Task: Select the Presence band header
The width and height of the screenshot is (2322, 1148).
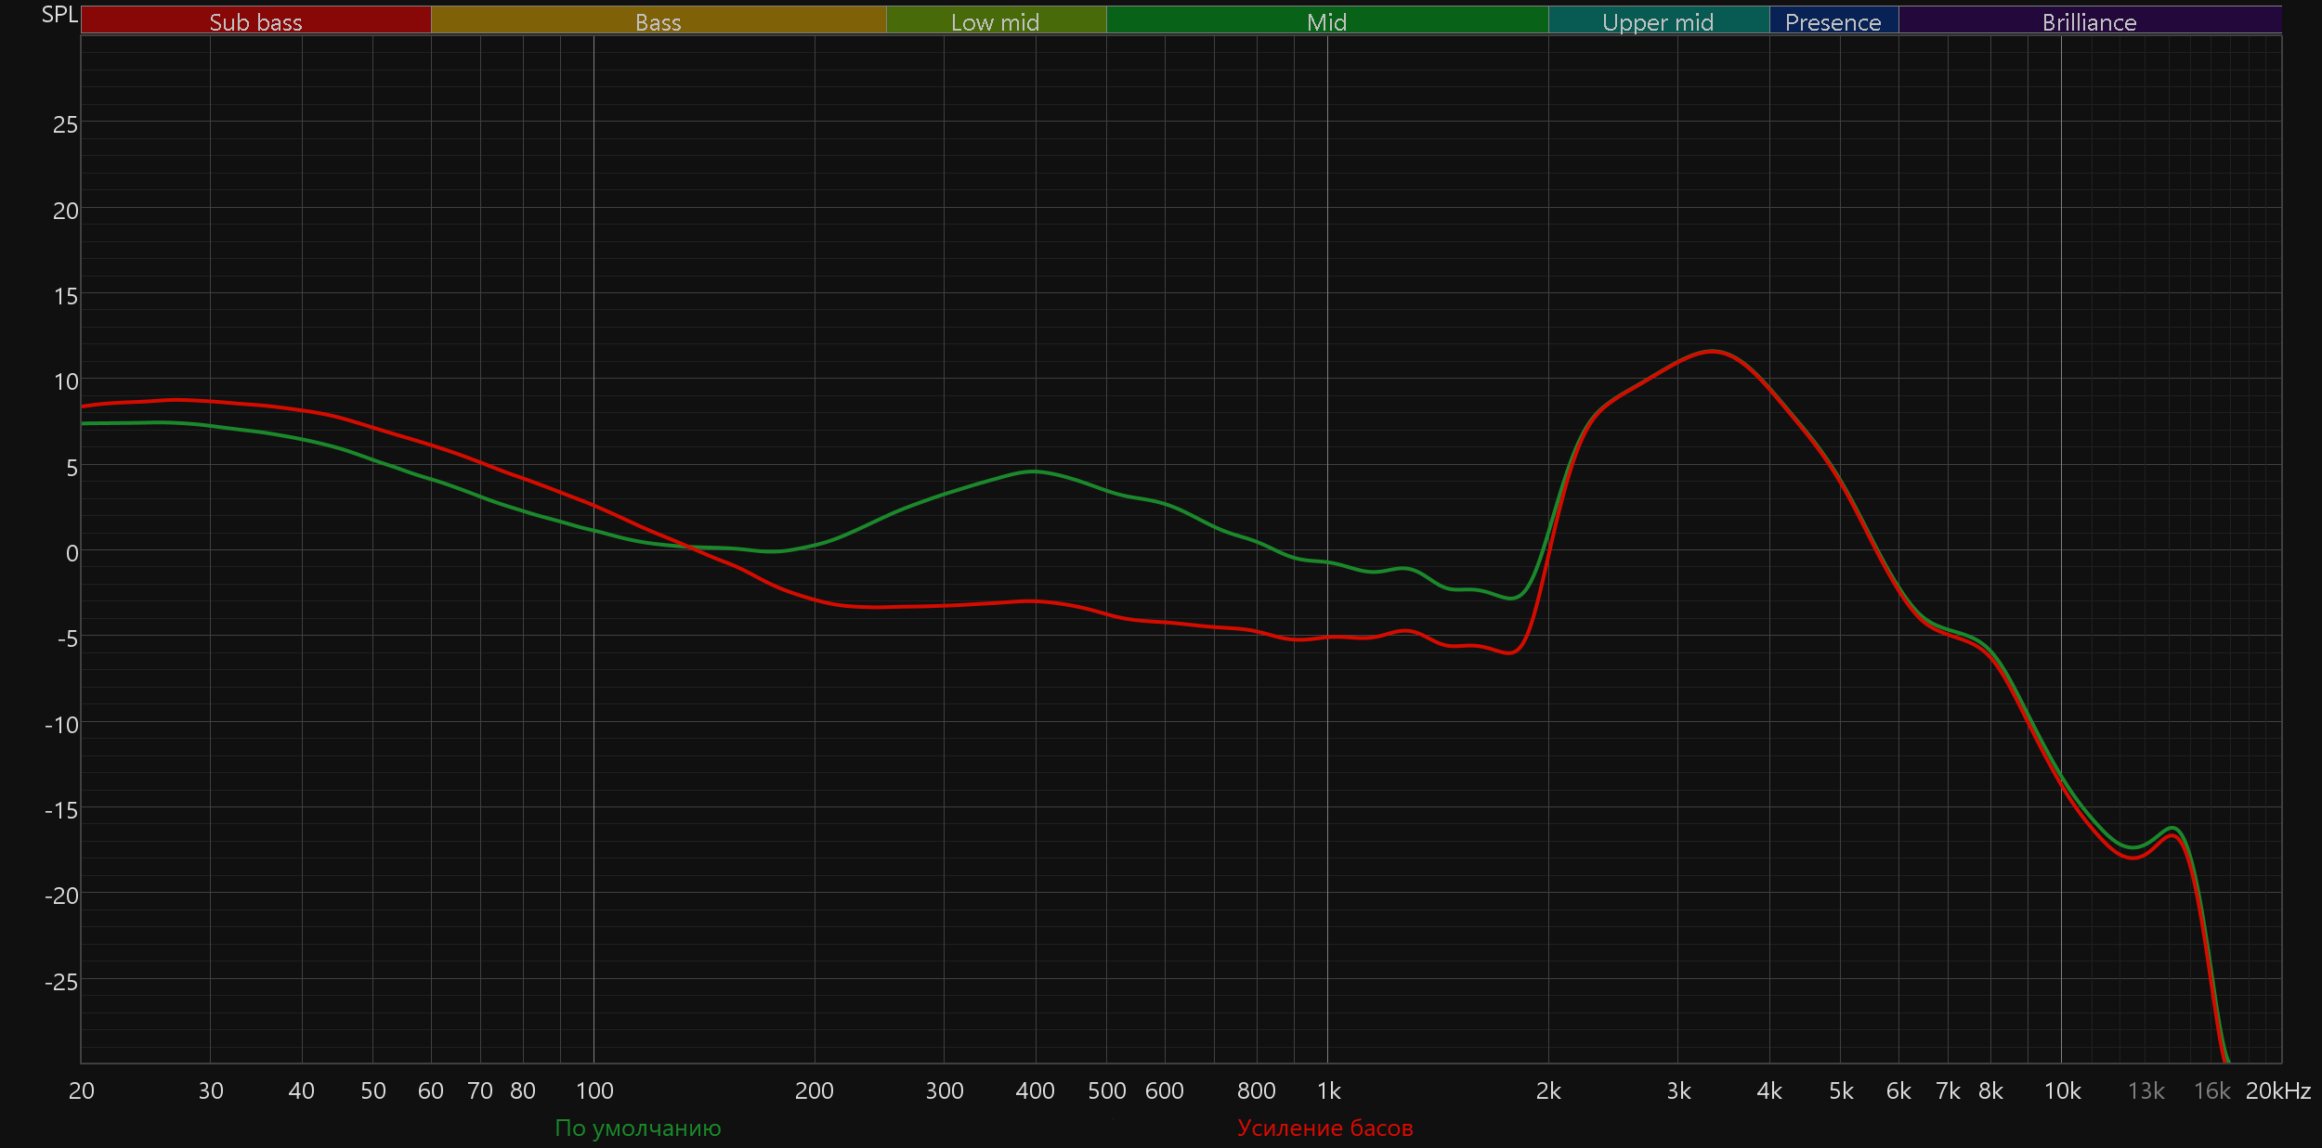Action: tap(1833, 21)
